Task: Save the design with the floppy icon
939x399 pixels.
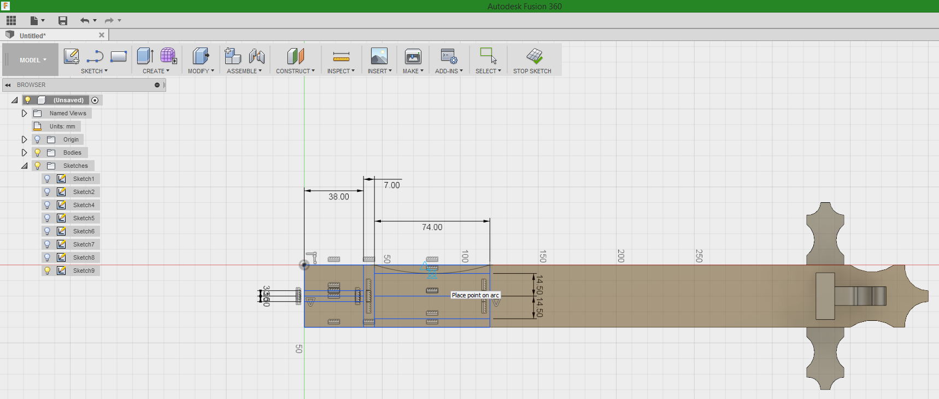Action: (x=63, y=21)
